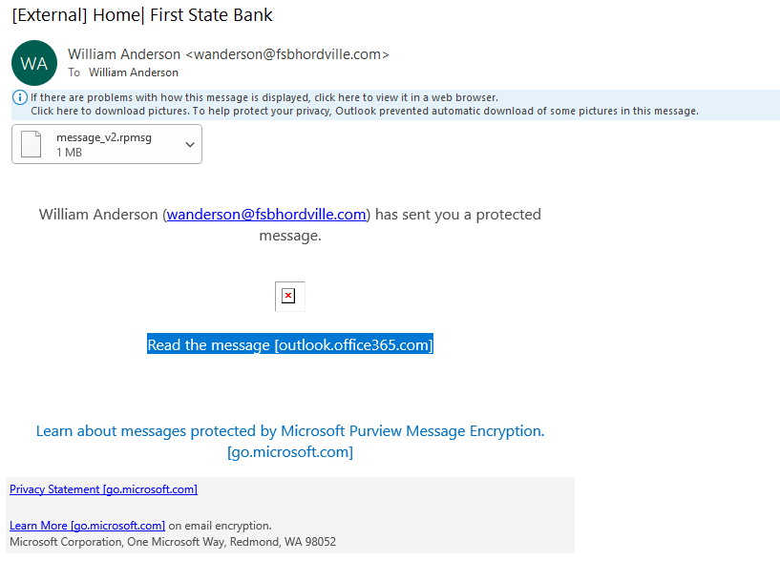Click the blue info icon in notification bar

[20, 97]
